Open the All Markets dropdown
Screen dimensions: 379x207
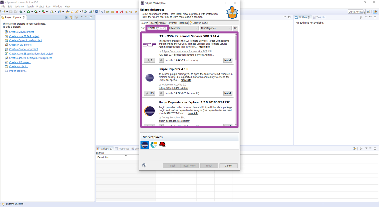(x=183, y=28)
